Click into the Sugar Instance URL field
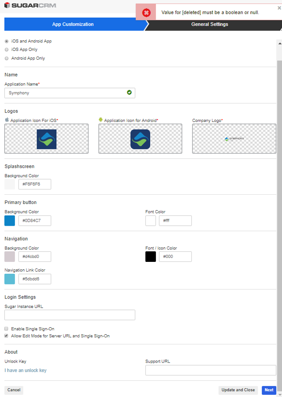 point(70,315)
